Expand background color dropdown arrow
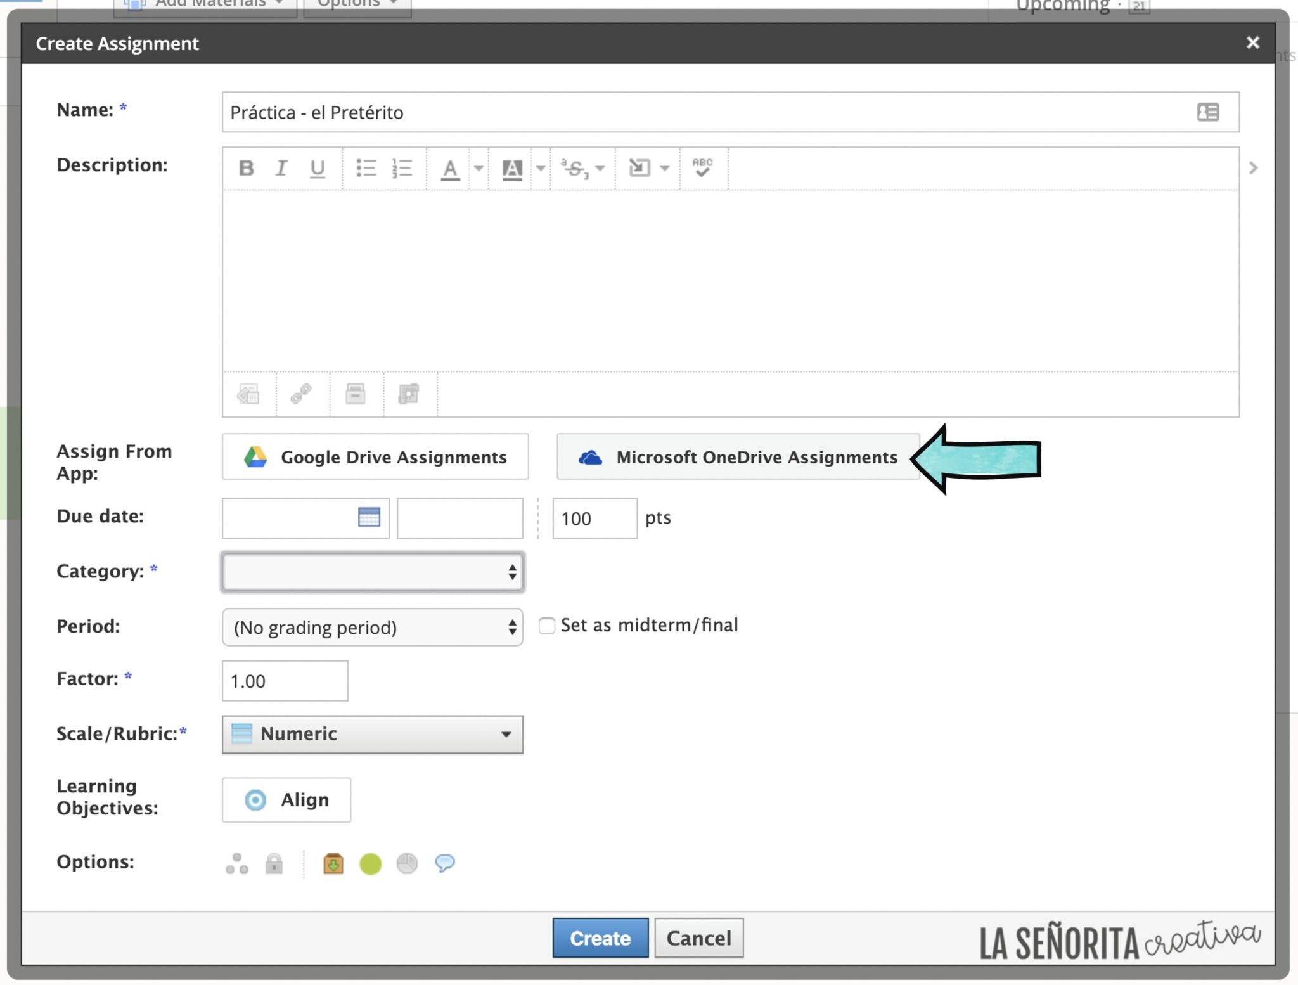Screen dimensions: 1298x985 (x=541, y=169)
